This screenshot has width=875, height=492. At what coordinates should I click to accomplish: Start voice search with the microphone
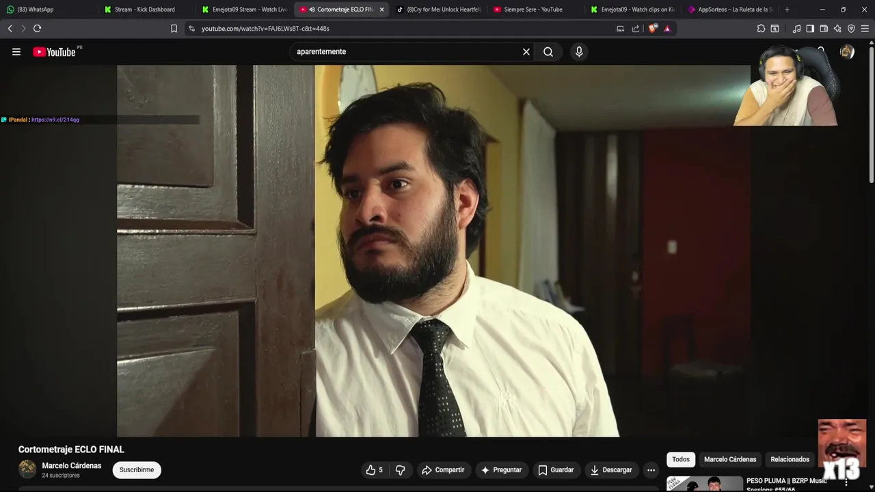(579, 52)
